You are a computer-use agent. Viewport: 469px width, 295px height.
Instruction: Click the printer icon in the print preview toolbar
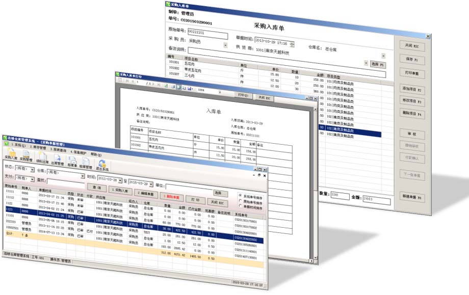pyautogui.click(x=172, y=87)
